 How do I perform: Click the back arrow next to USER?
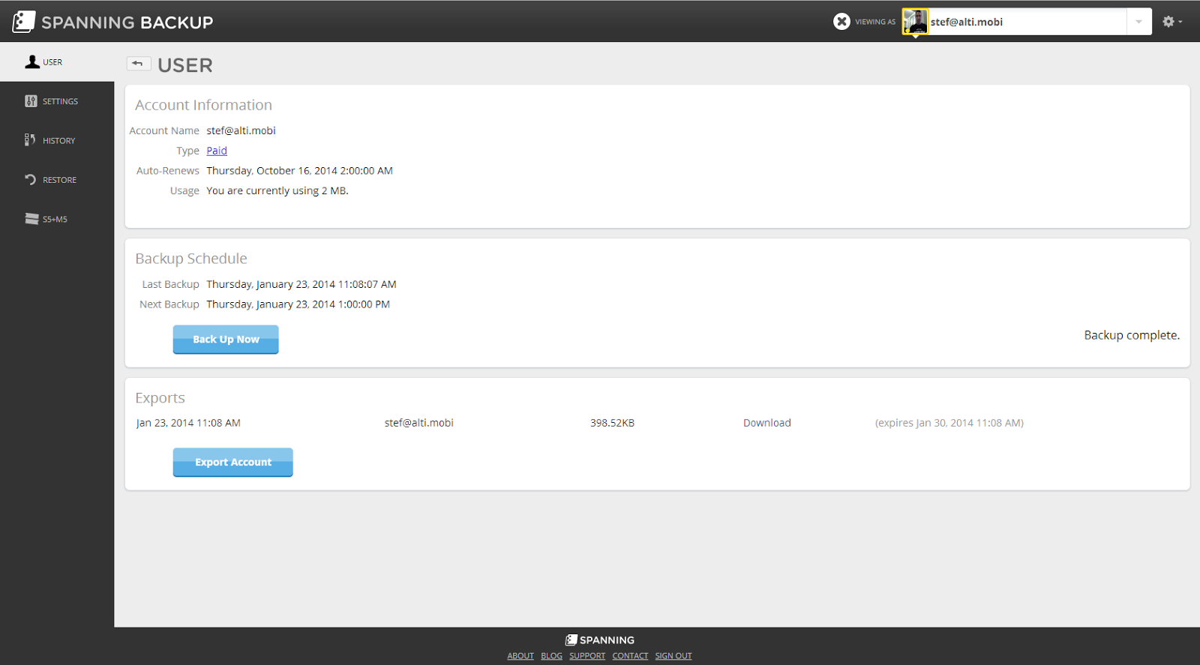tap(138, 64)
